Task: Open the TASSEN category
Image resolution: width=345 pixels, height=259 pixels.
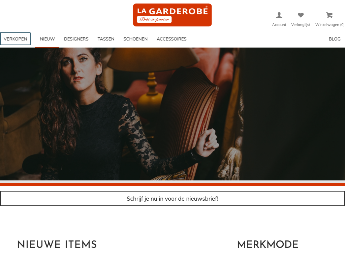Action: 106,39
